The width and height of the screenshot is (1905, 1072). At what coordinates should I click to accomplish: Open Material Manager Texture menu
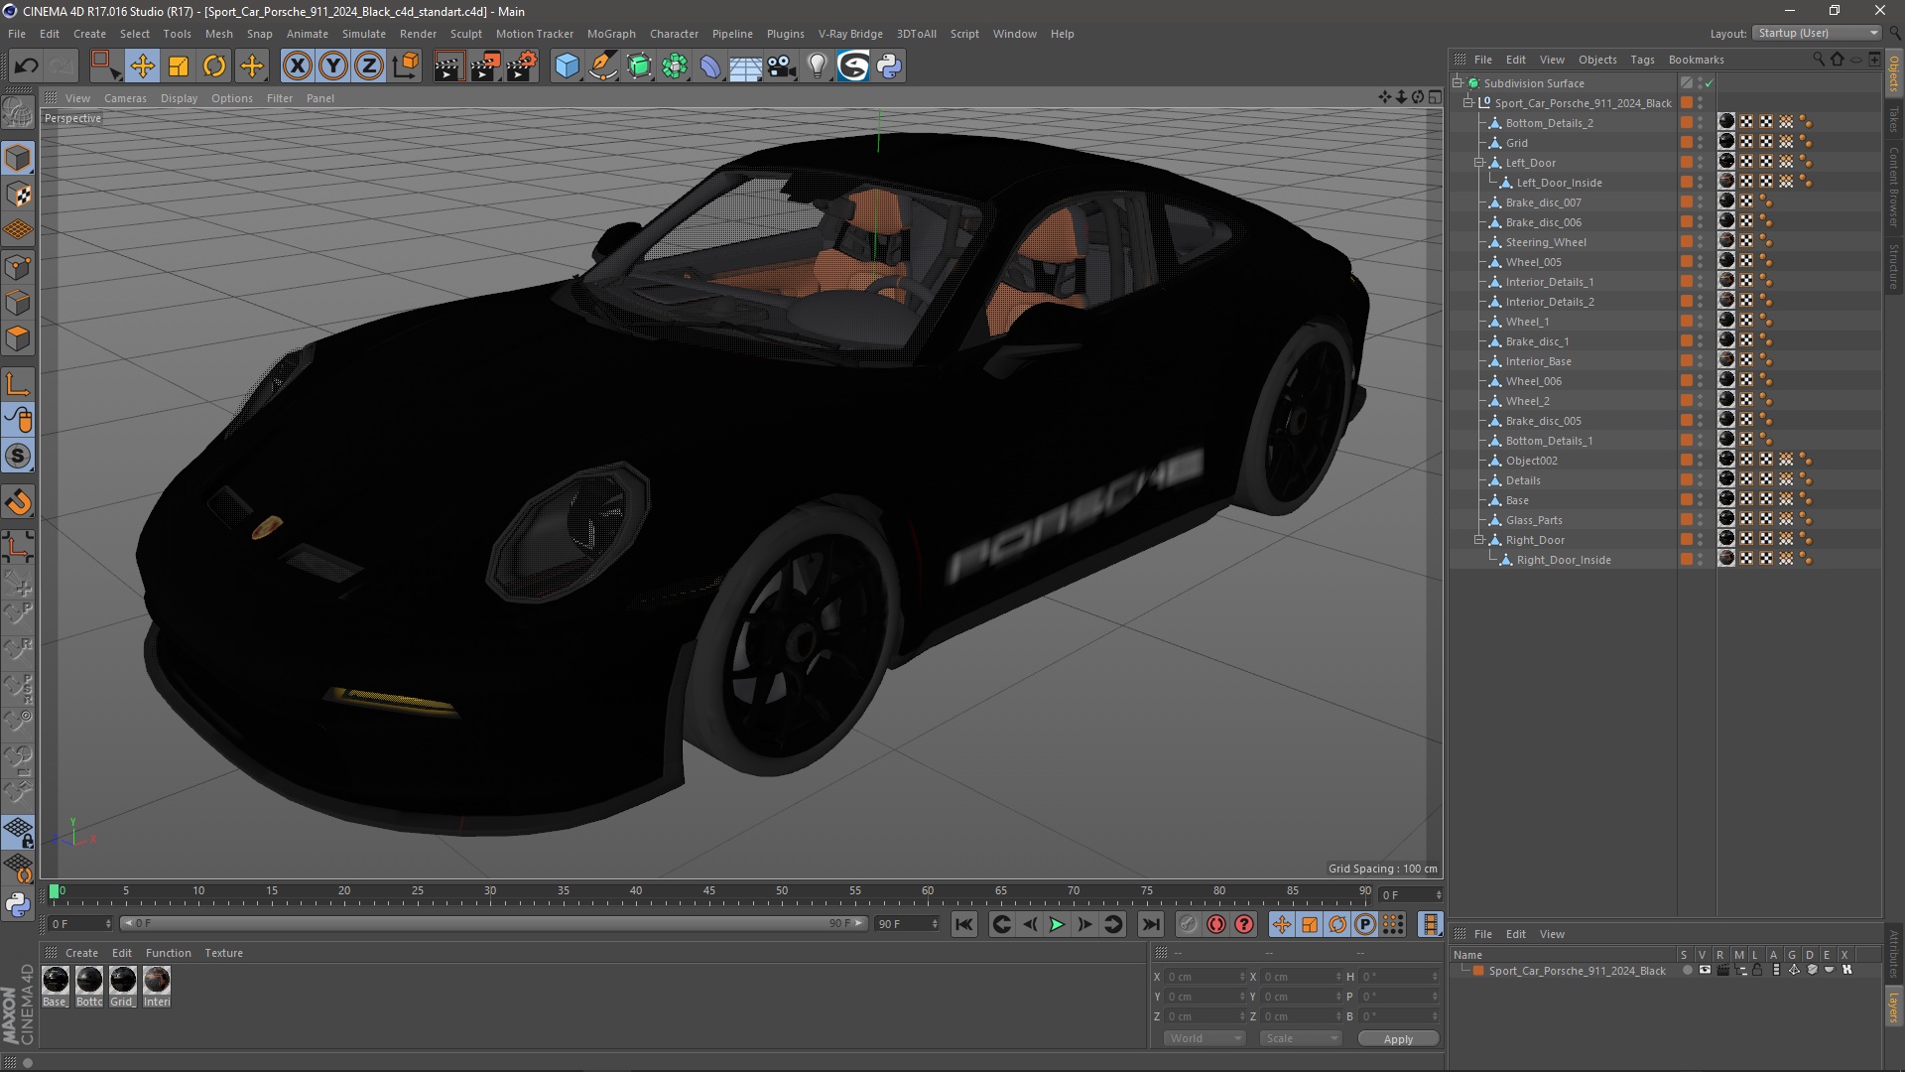223,953
